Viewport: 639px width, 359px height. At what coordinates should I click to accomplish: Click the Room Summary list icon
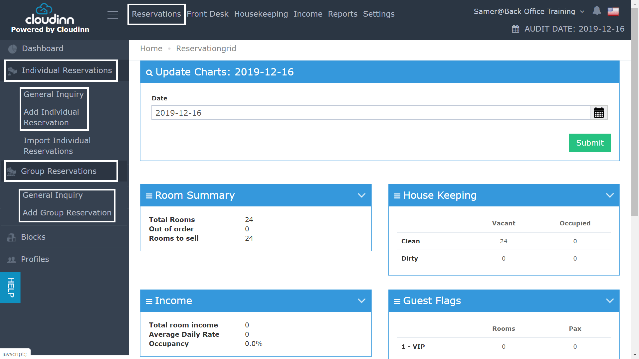click(149, 196)
